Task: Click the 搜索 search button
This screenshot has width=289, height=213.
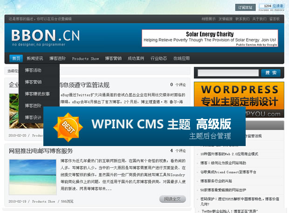Action: point(271,73)
